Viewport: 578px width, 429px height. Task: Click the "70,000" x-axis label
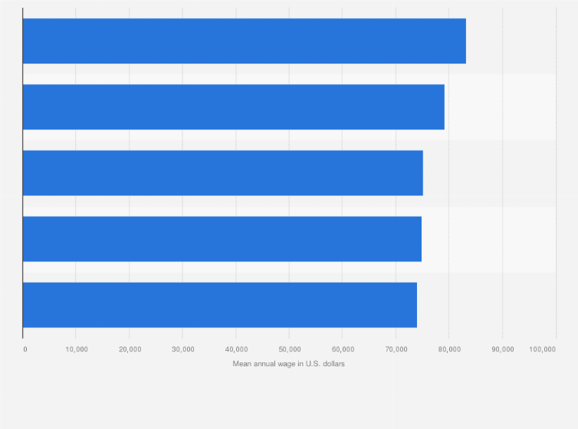[x=396, y=349]
